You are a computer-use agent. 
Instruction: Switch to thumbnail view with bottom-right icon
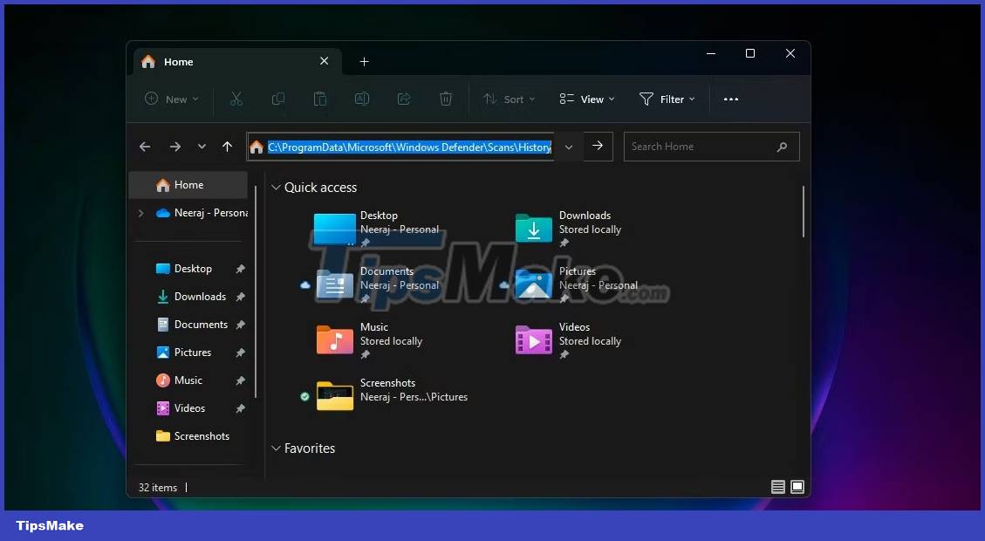coord(797,487)
